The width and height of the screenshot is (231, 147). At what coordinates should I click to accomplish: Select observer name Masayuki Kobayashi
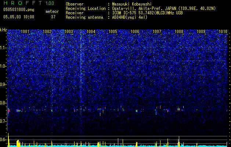[x=132, y=4]
